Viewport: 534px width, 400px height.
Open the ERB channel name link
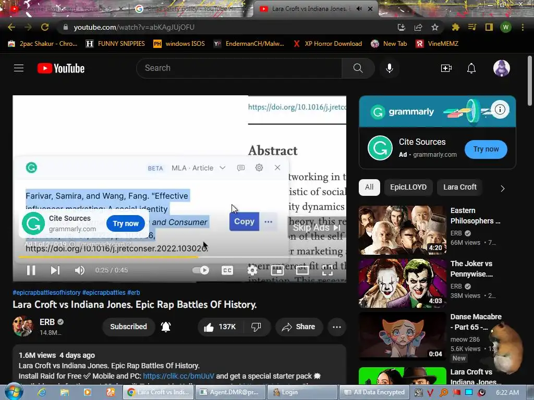pyautogui.click(x=47, y=322)
